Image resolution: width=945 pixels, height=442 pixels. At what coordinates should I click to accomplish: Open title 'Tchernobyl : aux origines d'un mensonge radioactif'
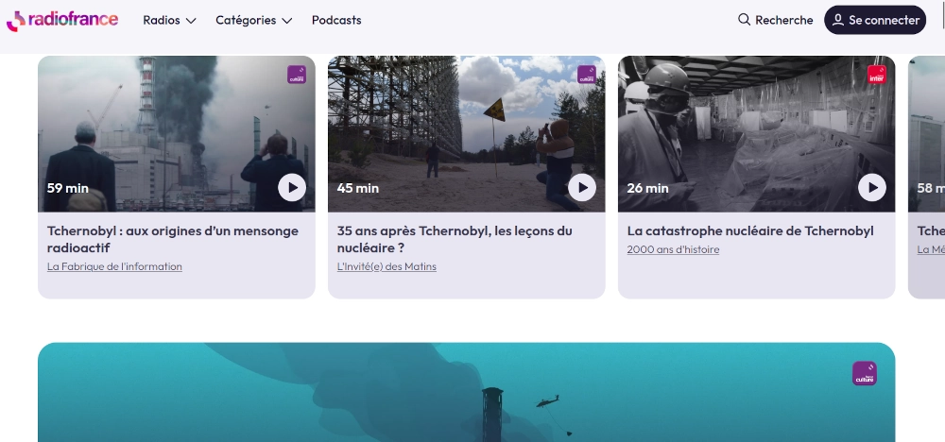[x=172, y=239]
